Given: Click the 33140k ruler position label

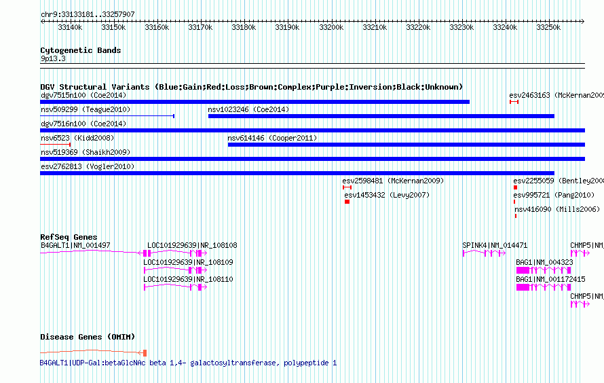Looking at the screenshot, I should coord(70,27).
